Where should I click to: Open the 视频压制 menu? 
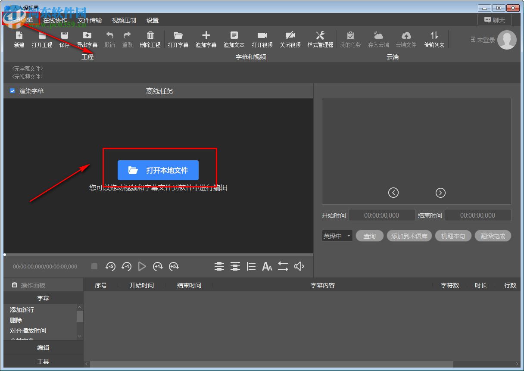point(124,20)
